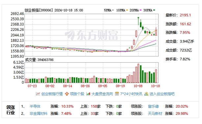Click the 6.12亿 volume axis label
The width and height of the screenshot is (202, 124).
(x=18, y=62)
